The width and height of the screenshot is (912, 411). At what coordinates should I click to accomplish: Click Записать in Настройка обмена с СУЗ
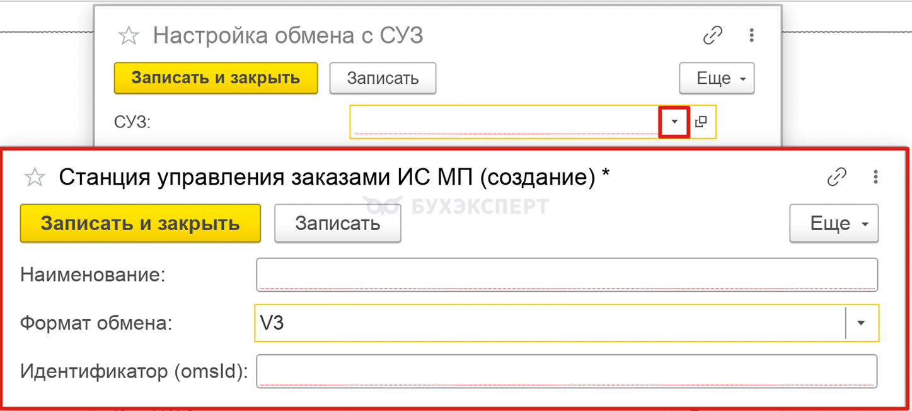(x=383, y=78)
